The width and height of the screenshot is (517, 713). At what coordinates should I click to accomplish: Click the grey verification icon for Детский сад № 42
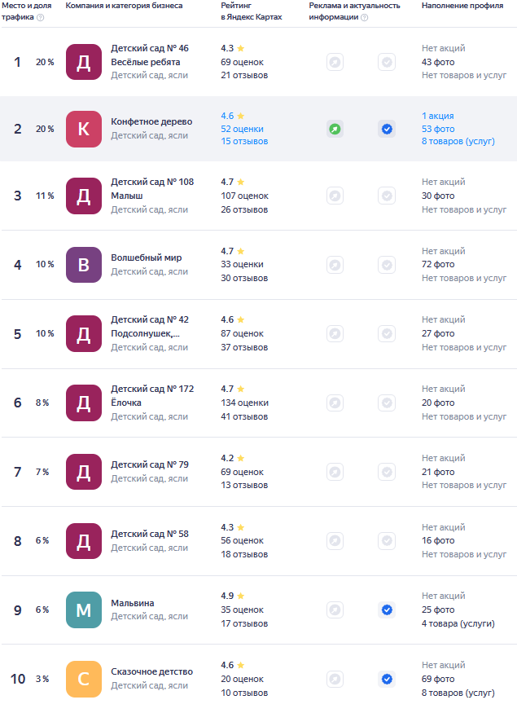point(387,334)
